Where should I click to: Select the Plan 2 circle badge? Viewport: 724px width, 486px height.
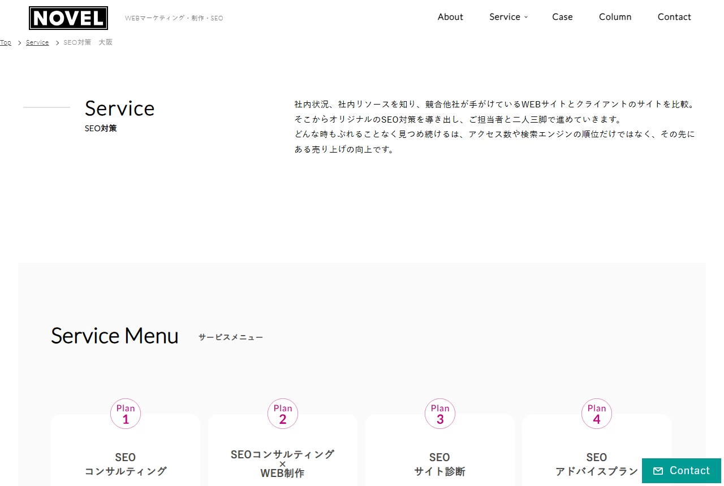click(x=283, y=414)
